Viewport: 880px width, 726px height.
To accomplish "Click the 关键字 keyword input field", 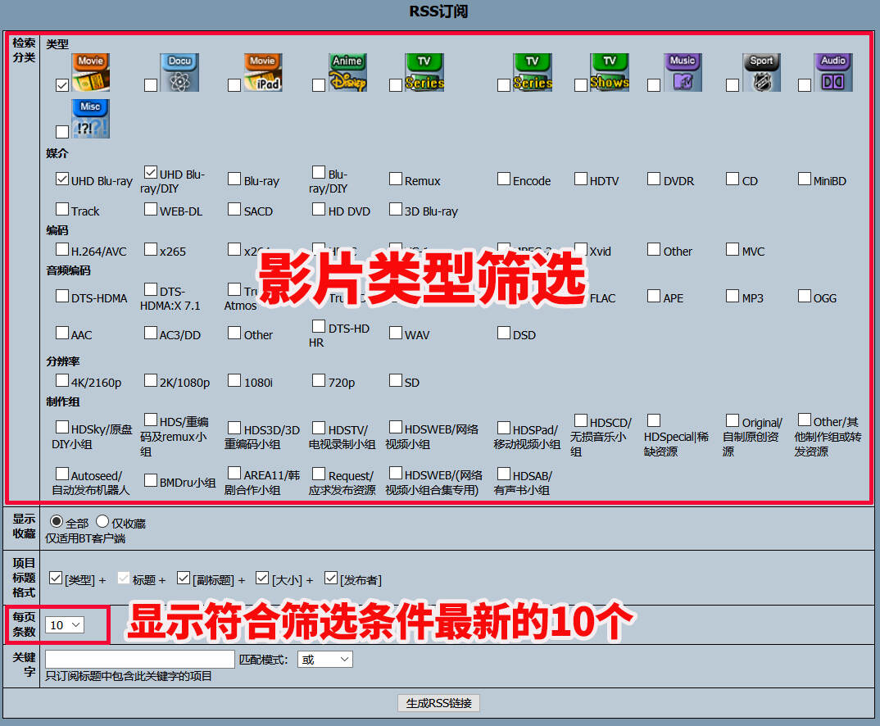I will [140, 660].
